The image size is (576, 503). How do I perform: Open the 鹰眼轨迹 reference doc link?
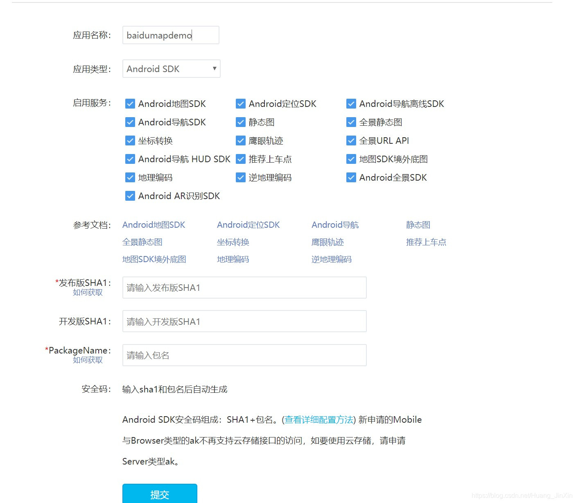(x=328, y=242)
